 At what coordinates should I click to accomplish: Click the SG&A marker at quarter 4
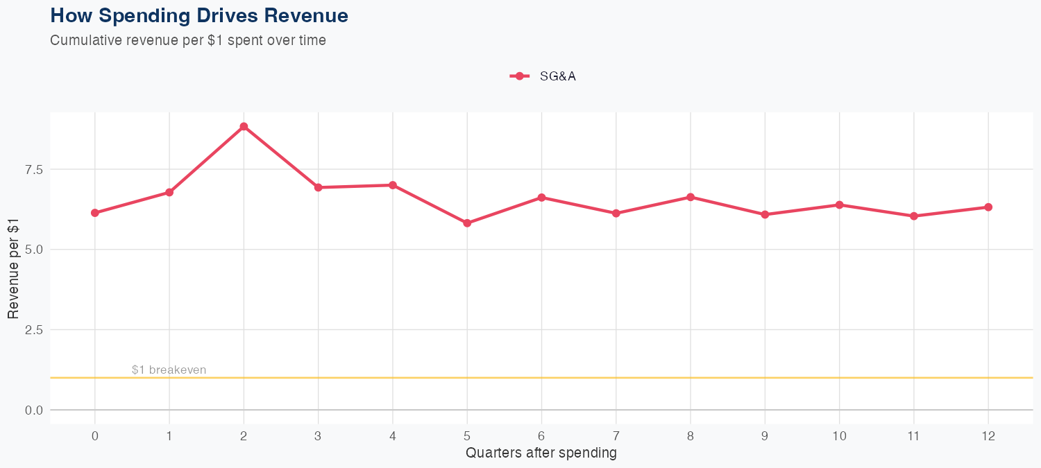coord(393,185)
